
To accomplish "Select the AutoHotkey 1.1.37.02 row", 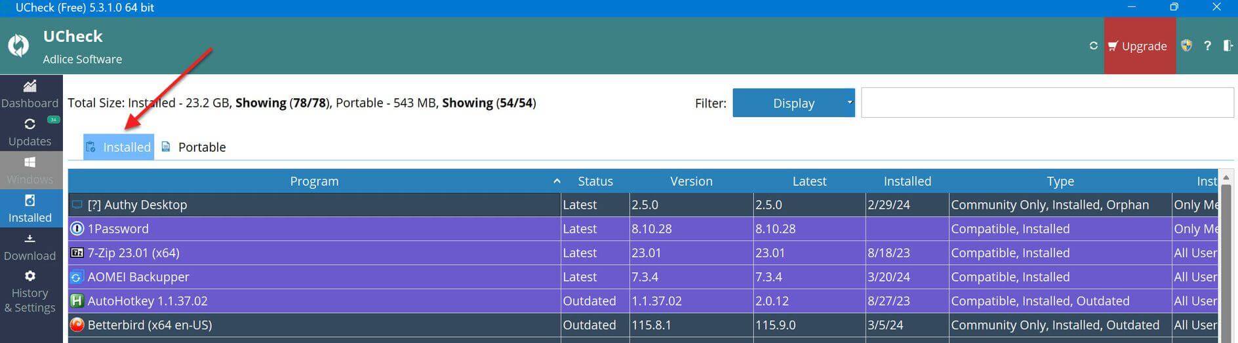I will point(643,301).
